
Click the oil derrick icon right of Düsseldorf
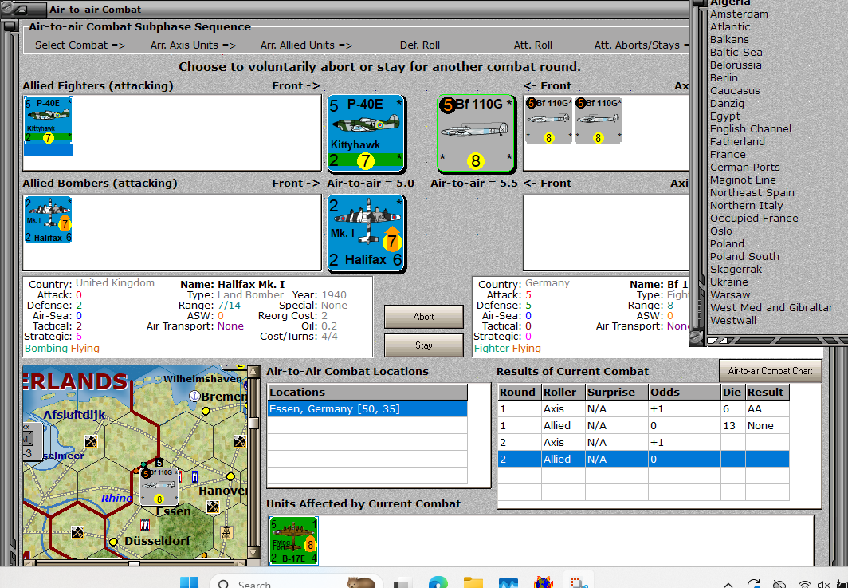[226, 531]
